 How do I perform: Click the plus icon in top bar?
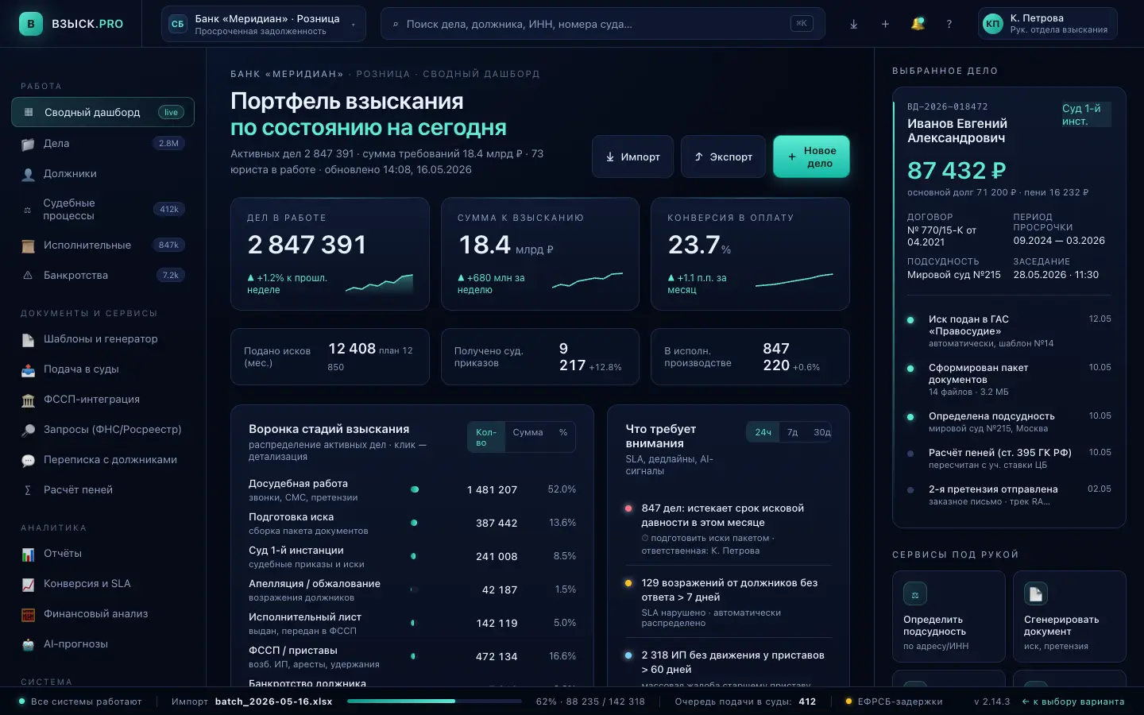(x=886, y=24)
